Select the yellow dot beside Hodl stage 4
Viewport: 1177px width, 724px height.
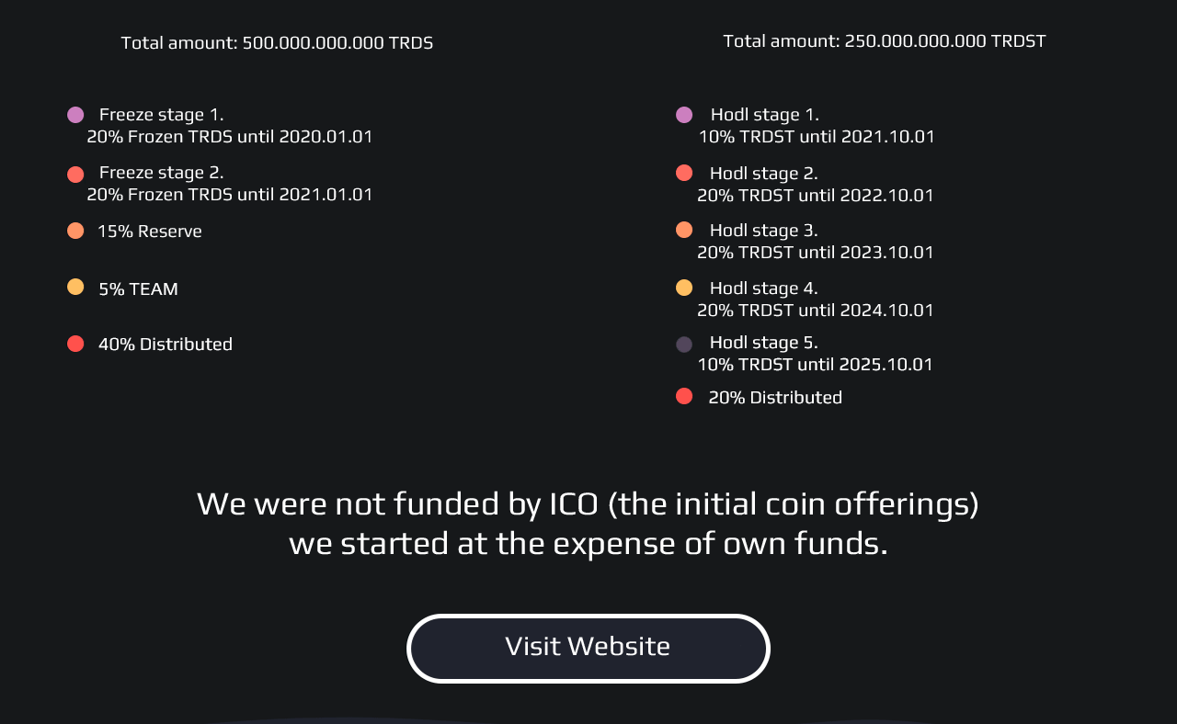pos(684,288)
